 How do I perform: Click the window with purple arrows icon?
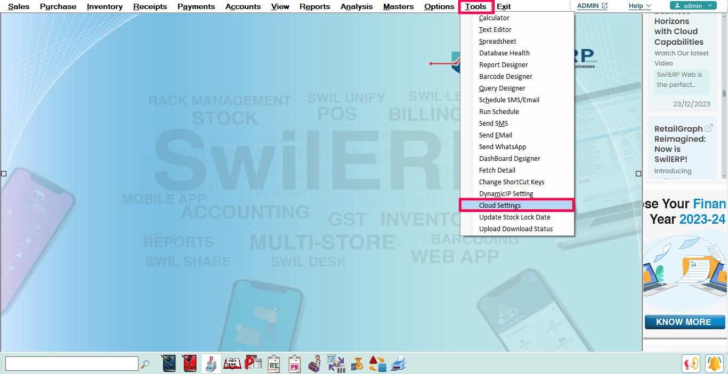[x=336, y=363]
